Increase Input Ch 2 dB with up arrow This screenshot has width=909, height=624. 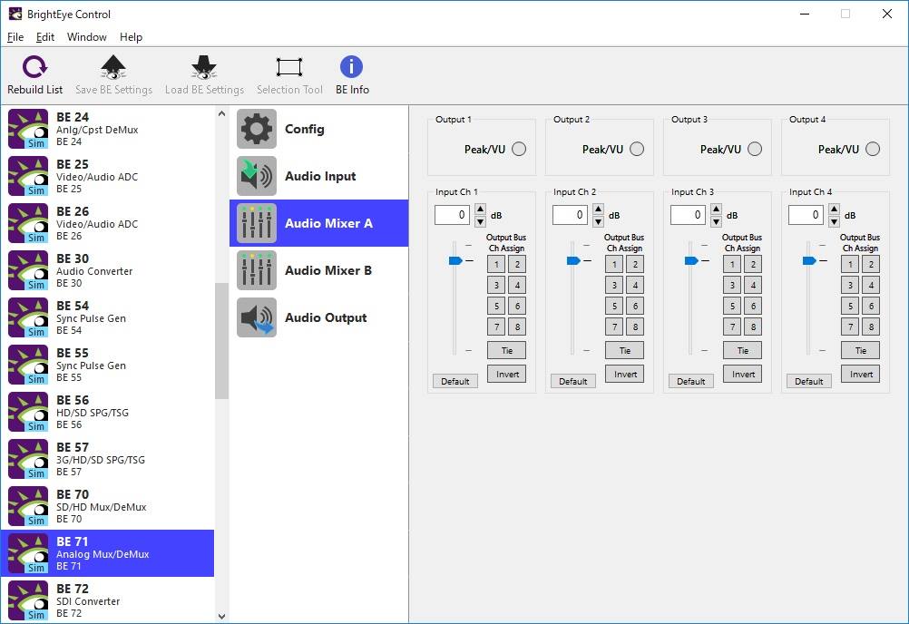[x=598, y=210]
